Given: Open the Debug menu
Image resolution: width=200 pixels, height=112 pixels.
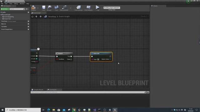Looking at the screenshot, I should [16, 4].
